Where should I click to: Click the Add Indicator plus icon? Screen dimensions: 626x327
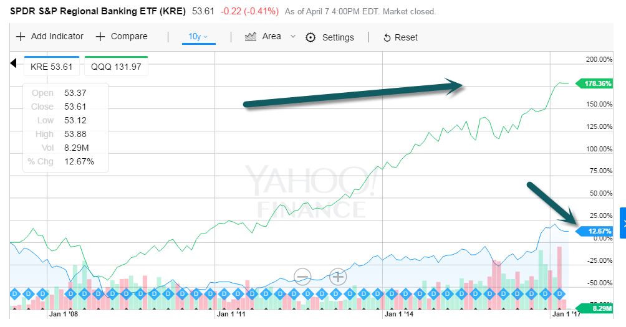(x=21, y=37)
